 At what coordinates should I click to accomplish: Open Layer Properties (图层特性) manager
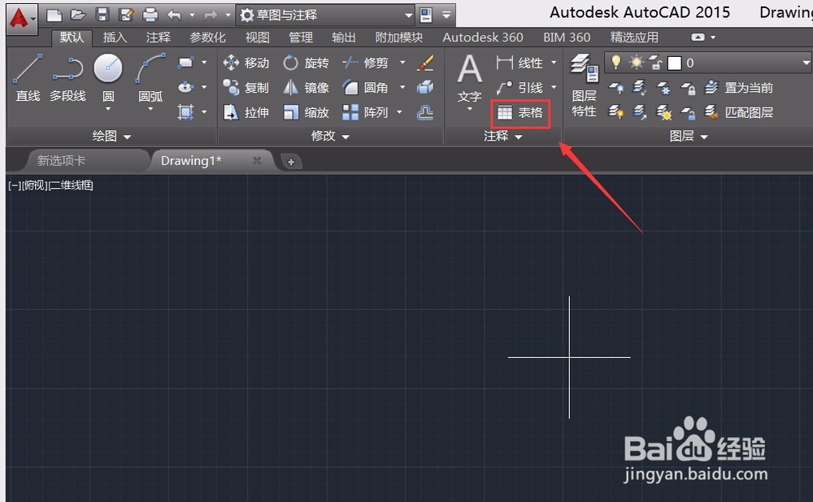(x=585, y=85)
